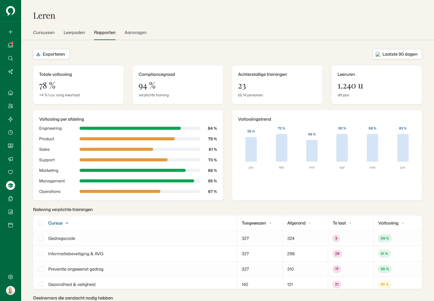
Task: Click the company logo at top
Action: click(x=11, y=11)
